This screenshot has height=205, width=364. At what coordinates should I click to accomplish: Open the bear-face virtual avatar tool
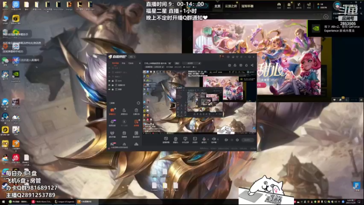click(x=112, y=134)
